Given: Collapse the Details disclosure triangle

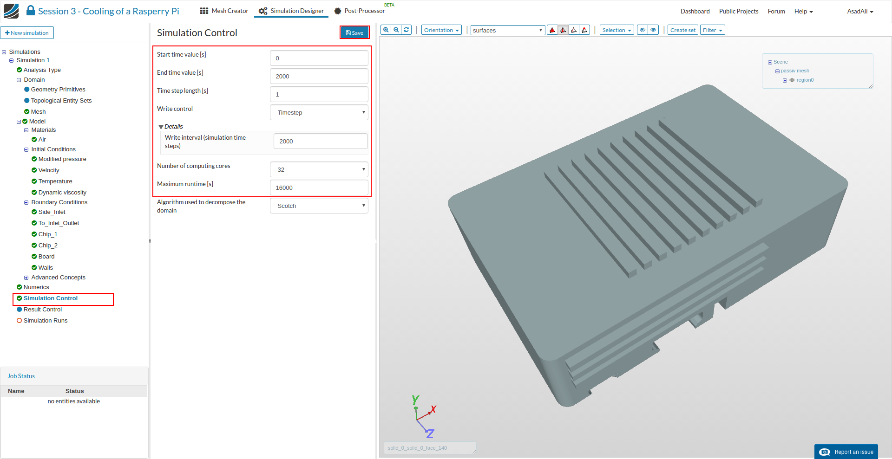Looking at the screenshot, I should pyautogui.click(x=161, y=127).
